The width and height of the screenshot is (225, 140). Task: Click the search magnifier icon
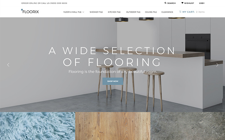165,3
